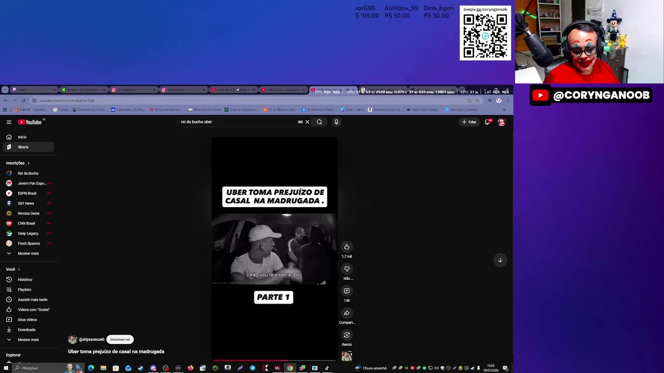Open TikTok from the Windows taskbar
This screenshot has height=373, width=664.
tap(327, 368)
